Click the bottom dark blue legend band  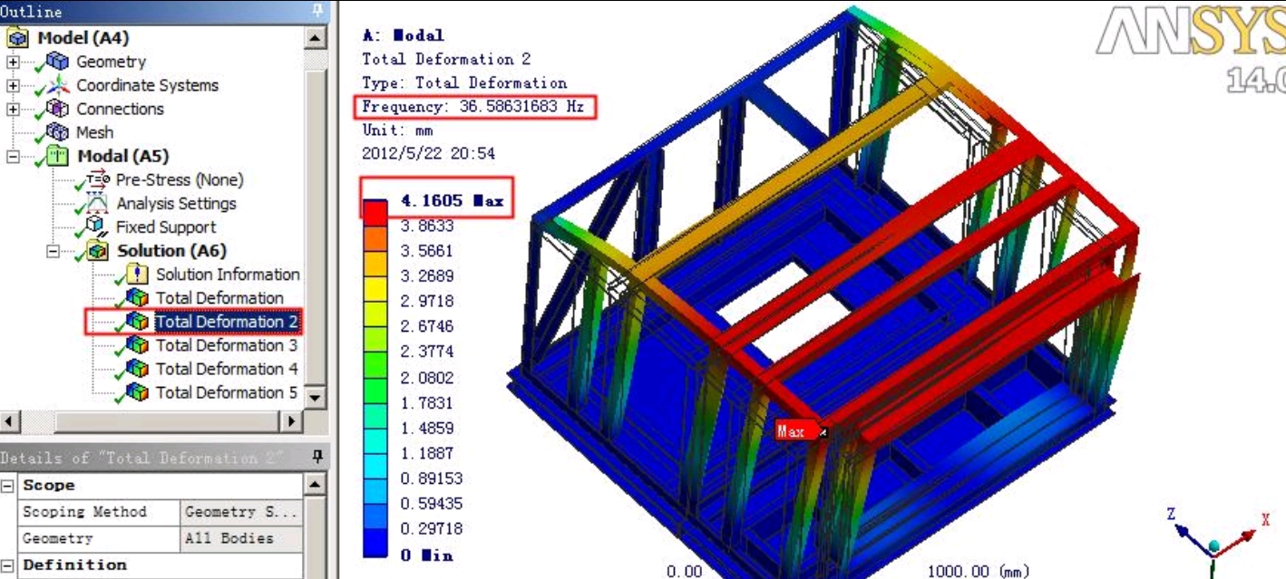point(376,544)
